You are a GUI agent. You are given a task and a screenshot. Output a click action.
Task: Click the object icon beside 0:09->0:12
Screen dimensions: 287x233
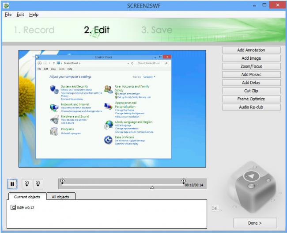13,207
